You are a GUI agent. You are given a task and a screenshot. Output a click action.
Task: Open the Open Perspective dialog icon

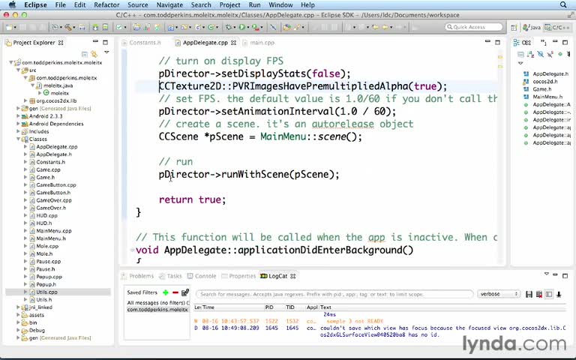514,28
